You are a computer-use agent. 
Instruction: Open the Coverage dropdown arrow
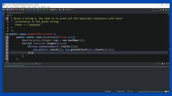tap(49, 10)
